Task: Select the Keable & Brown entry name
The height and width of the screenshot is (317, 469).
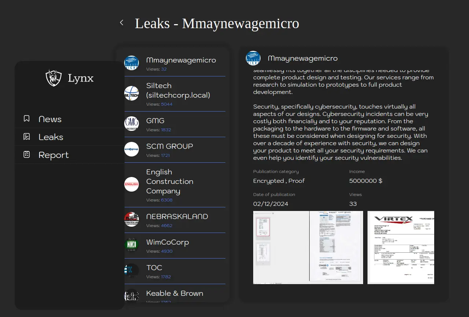Action: (x=174, y=293)
